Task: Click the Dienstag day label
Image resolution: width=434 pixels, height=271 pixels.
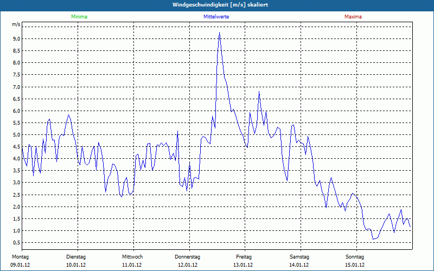Action: [76, 257]
